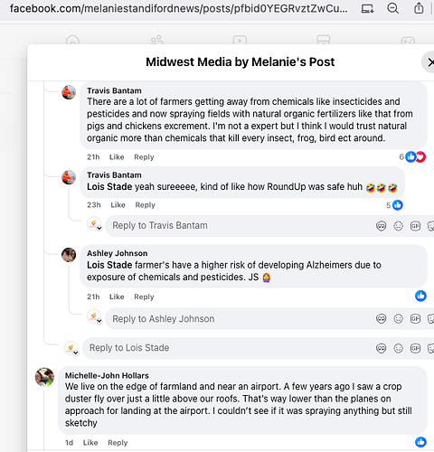The width and height of the screenshot is (434, 452).
Task: Open Ashley Johnson's profile picture
Action: (x=69, y=255)
